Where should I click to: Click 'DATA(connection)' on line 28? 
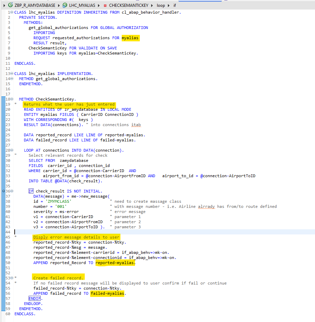(103, 150)
